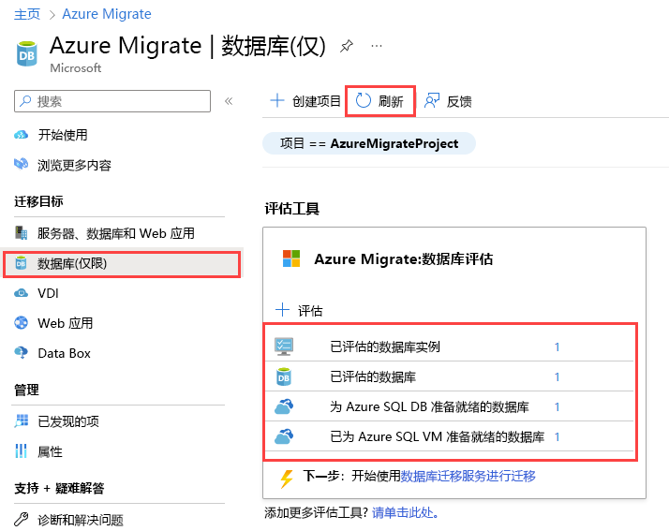Click the circular refresh arrow icon
Screen dimensions: 669x531
tap(364, 100)
